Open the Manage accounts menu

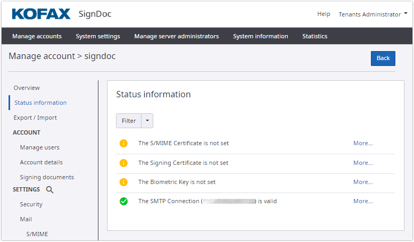click(x=37, y=36)
